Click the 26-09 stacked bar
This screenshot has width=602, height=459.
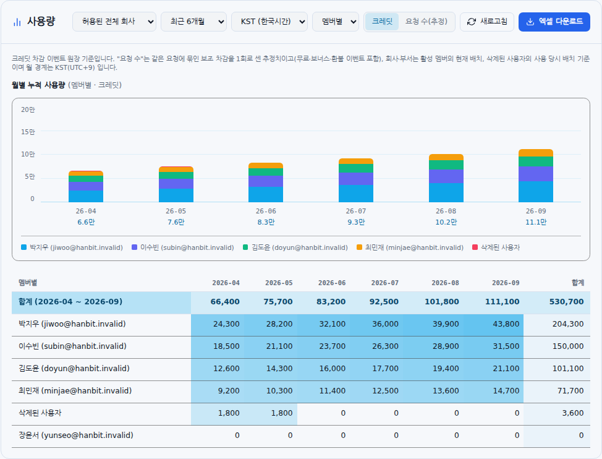(x=536, y=176)
